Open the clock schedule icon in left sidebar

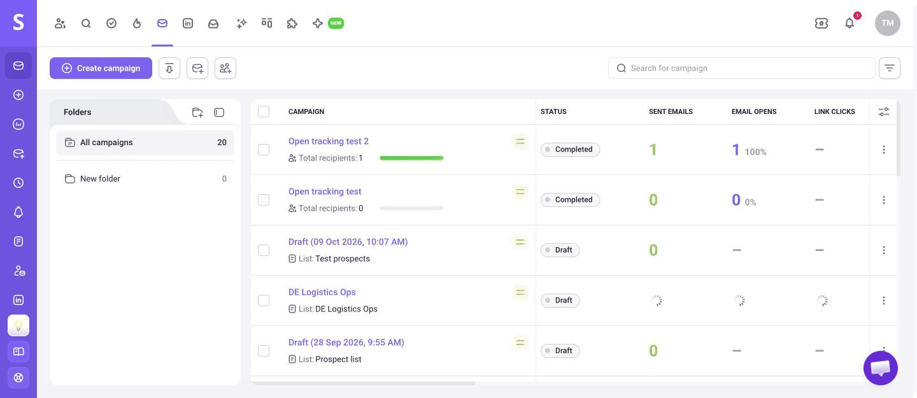[18, 183]
